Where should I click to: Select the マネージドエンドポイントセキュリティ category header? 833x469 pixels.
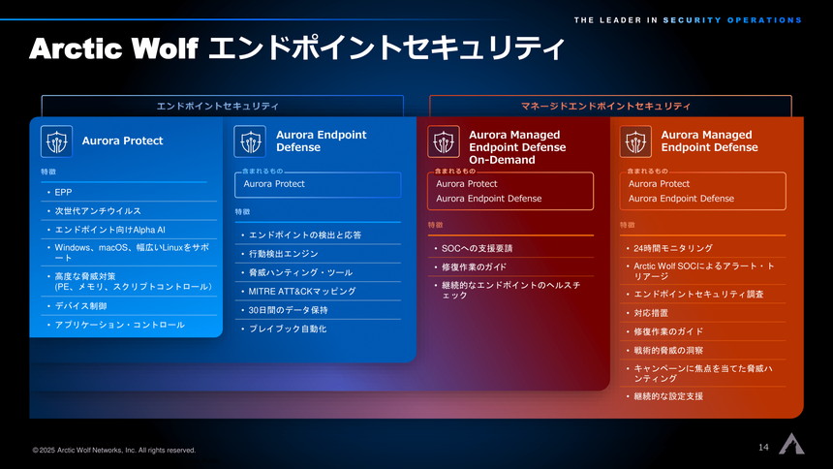[x=610, y=105]
